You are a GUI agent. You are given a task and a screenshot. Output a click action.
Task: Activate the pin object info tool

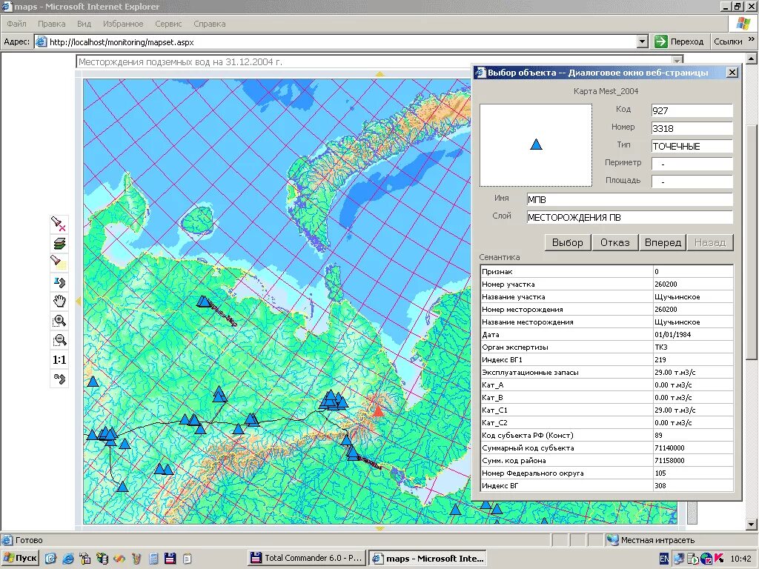59,282
